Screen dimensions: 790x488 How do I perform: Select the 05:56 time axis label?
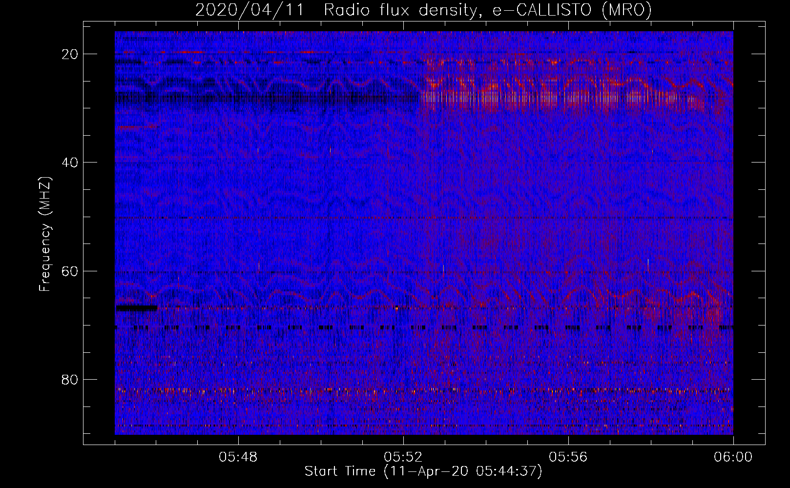(568, 457)
